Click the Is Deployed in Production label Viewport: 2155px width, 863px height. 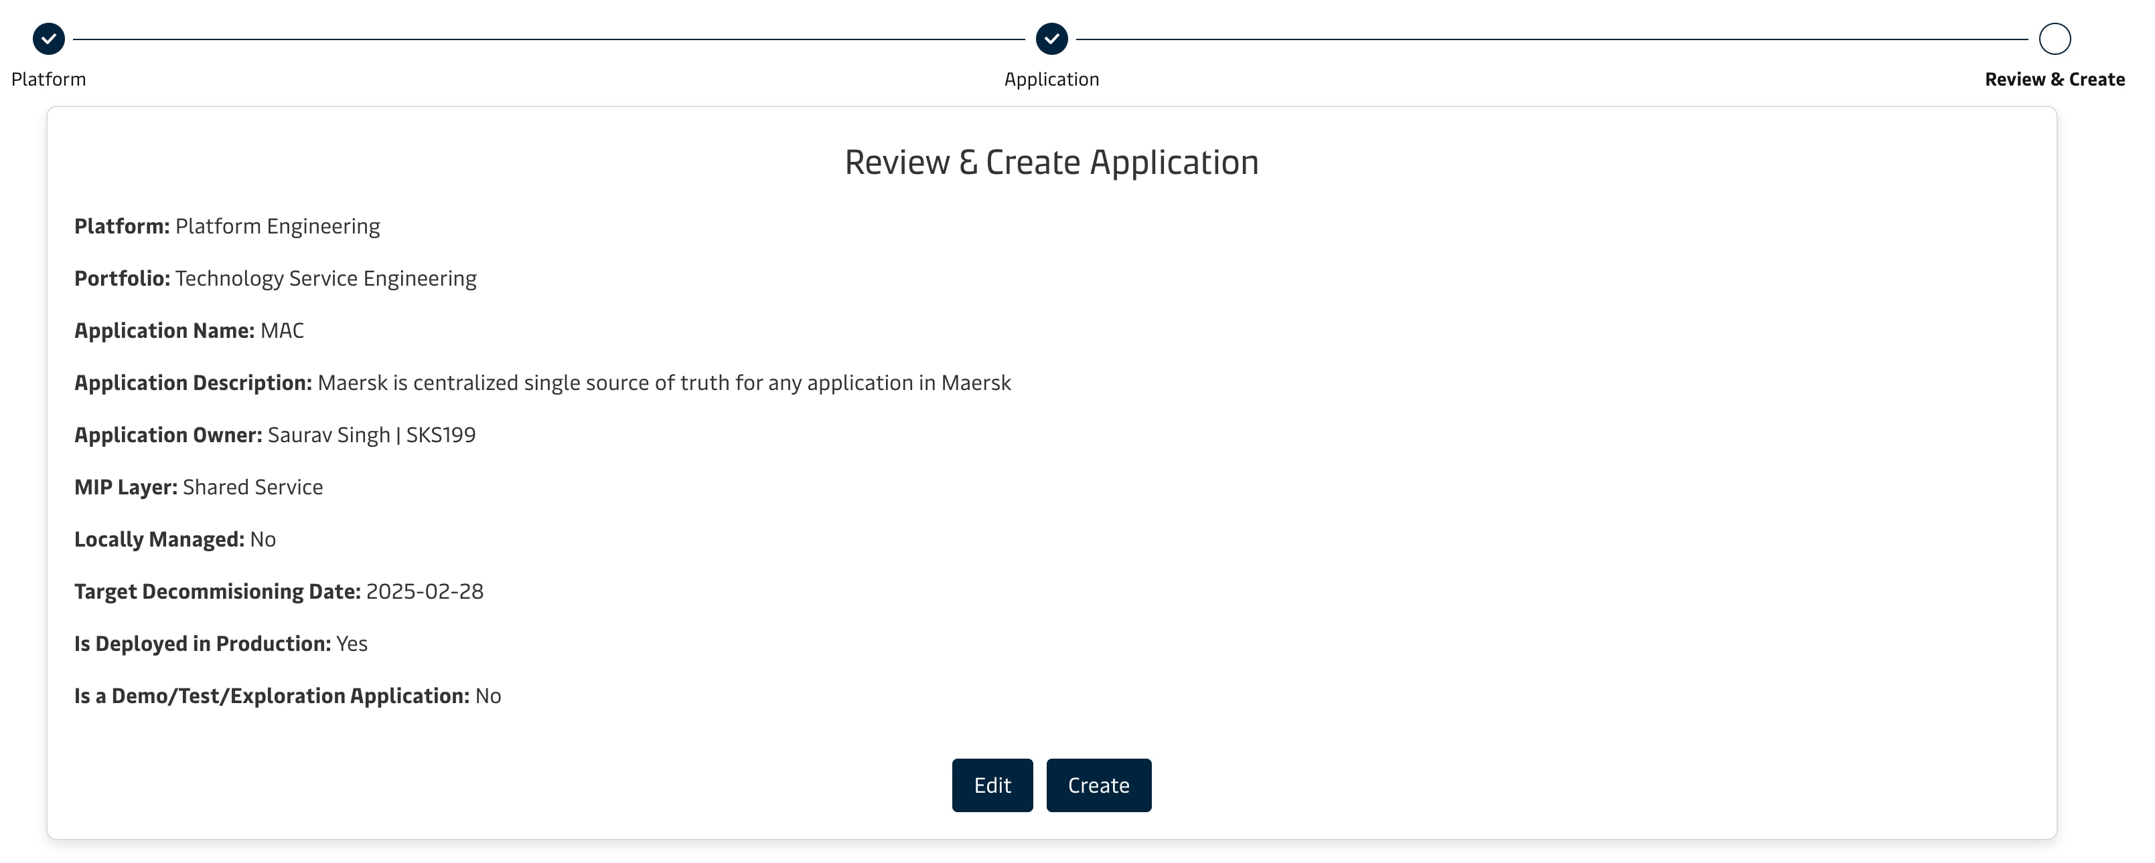tap(202, 644)
